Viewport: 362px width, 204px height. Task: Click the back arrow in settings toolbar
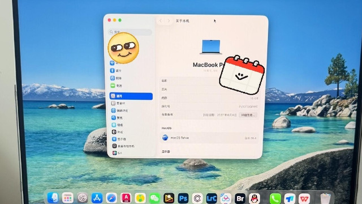pyautogui.click(x=161, y=21)
